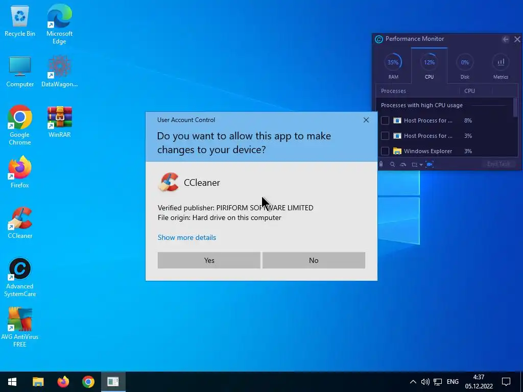The height and width of the screenshot is (392, 523).
Task: Click the screenshot capture icon
Action: coord(415,164)
